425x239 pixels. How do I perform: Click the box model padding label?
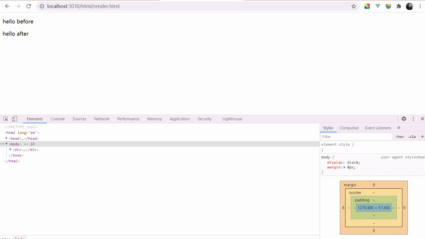coord(362,200)
